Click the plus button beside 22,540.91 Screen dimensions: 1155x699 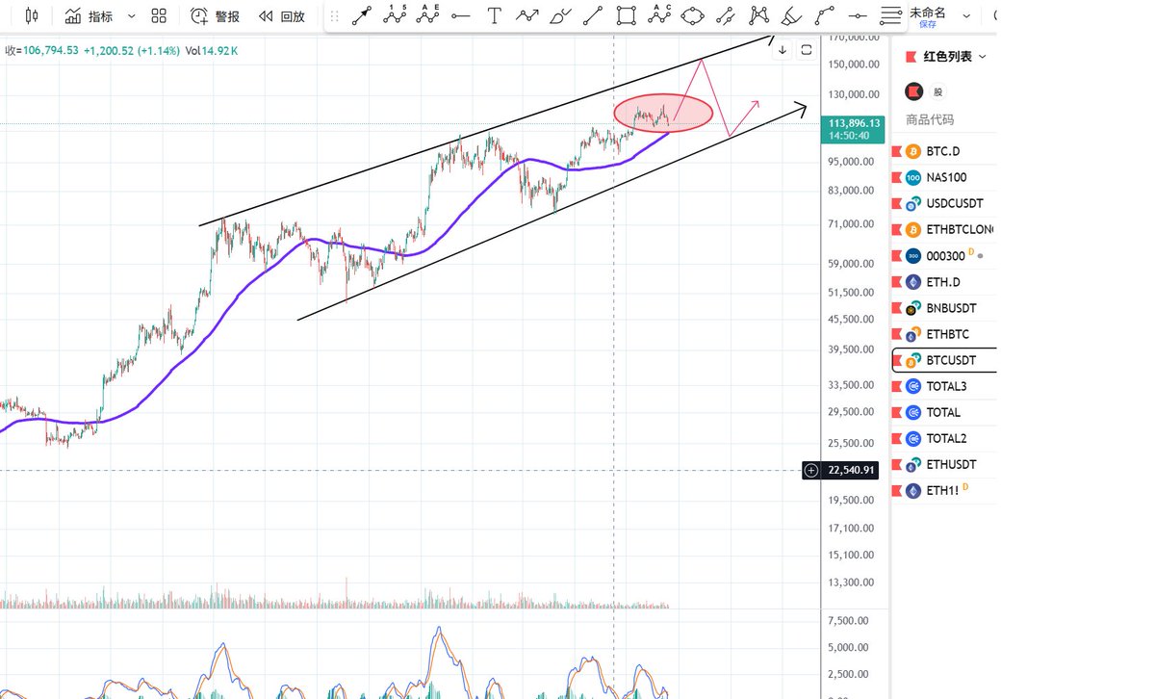point(811,470)
